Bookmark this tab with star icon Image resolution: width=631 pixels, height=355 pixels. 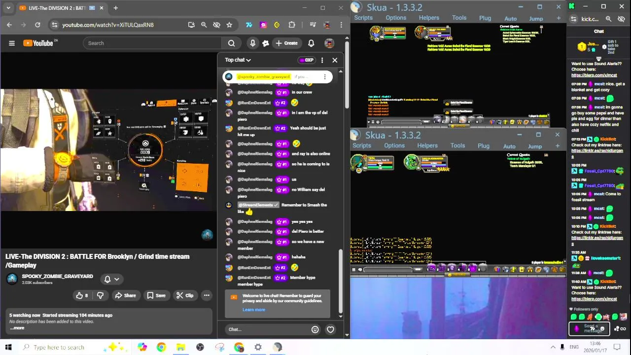coord(229,25)
